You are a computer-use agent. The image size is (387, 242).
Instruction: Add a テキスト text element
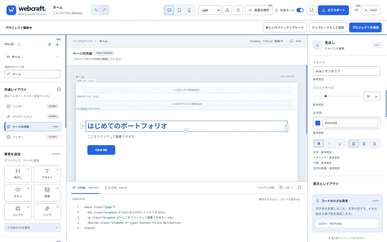47,174
